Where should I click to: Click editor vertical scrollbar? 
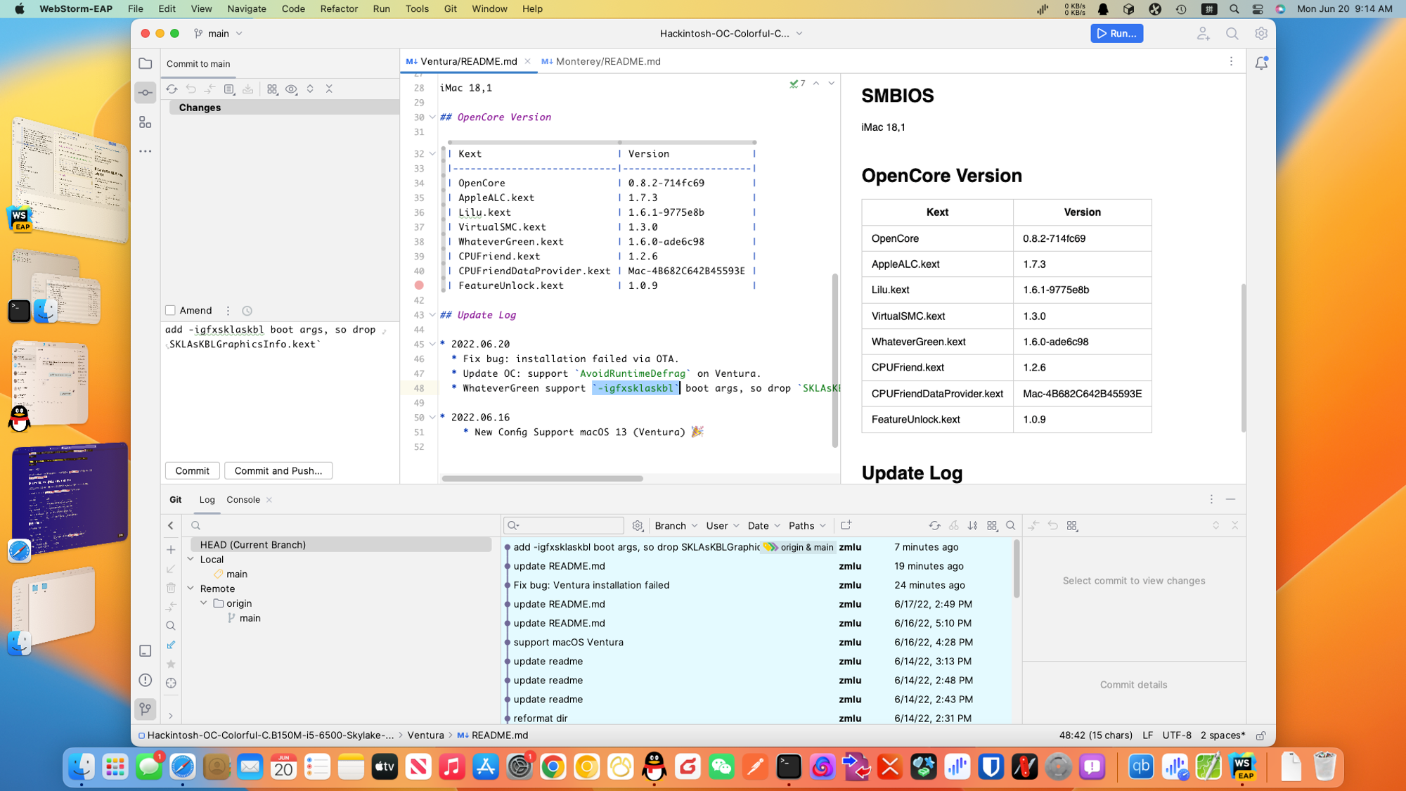(x=834, y=360)
